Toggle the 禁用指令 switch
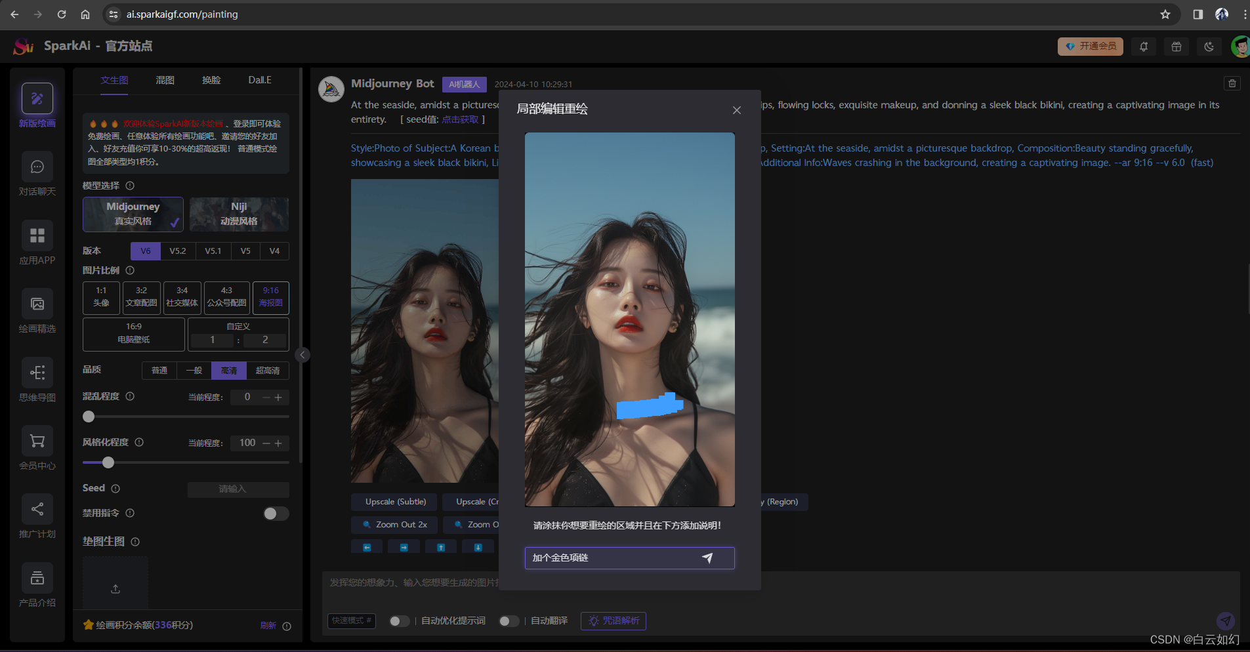 276,514
